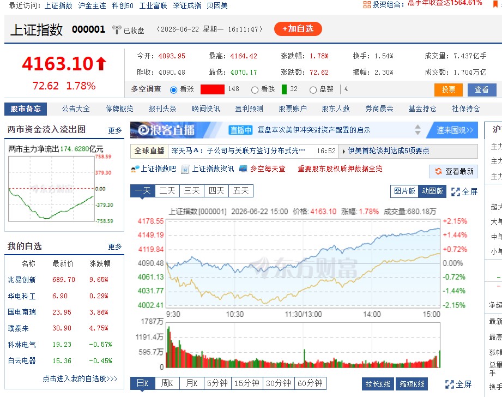The width and height of the screenshot is (502, 397).
Task: Open 公告大全 menu item
Action: tap(76, 109)
